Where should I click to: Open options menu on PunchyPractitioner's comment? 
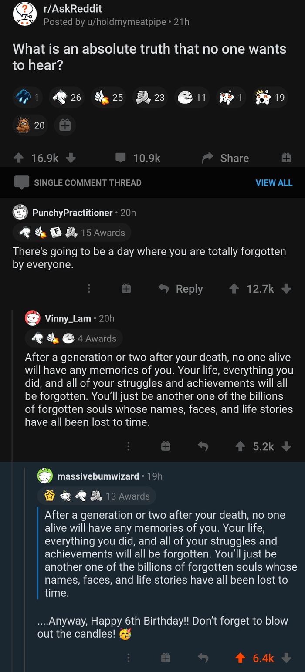(89, 289)
